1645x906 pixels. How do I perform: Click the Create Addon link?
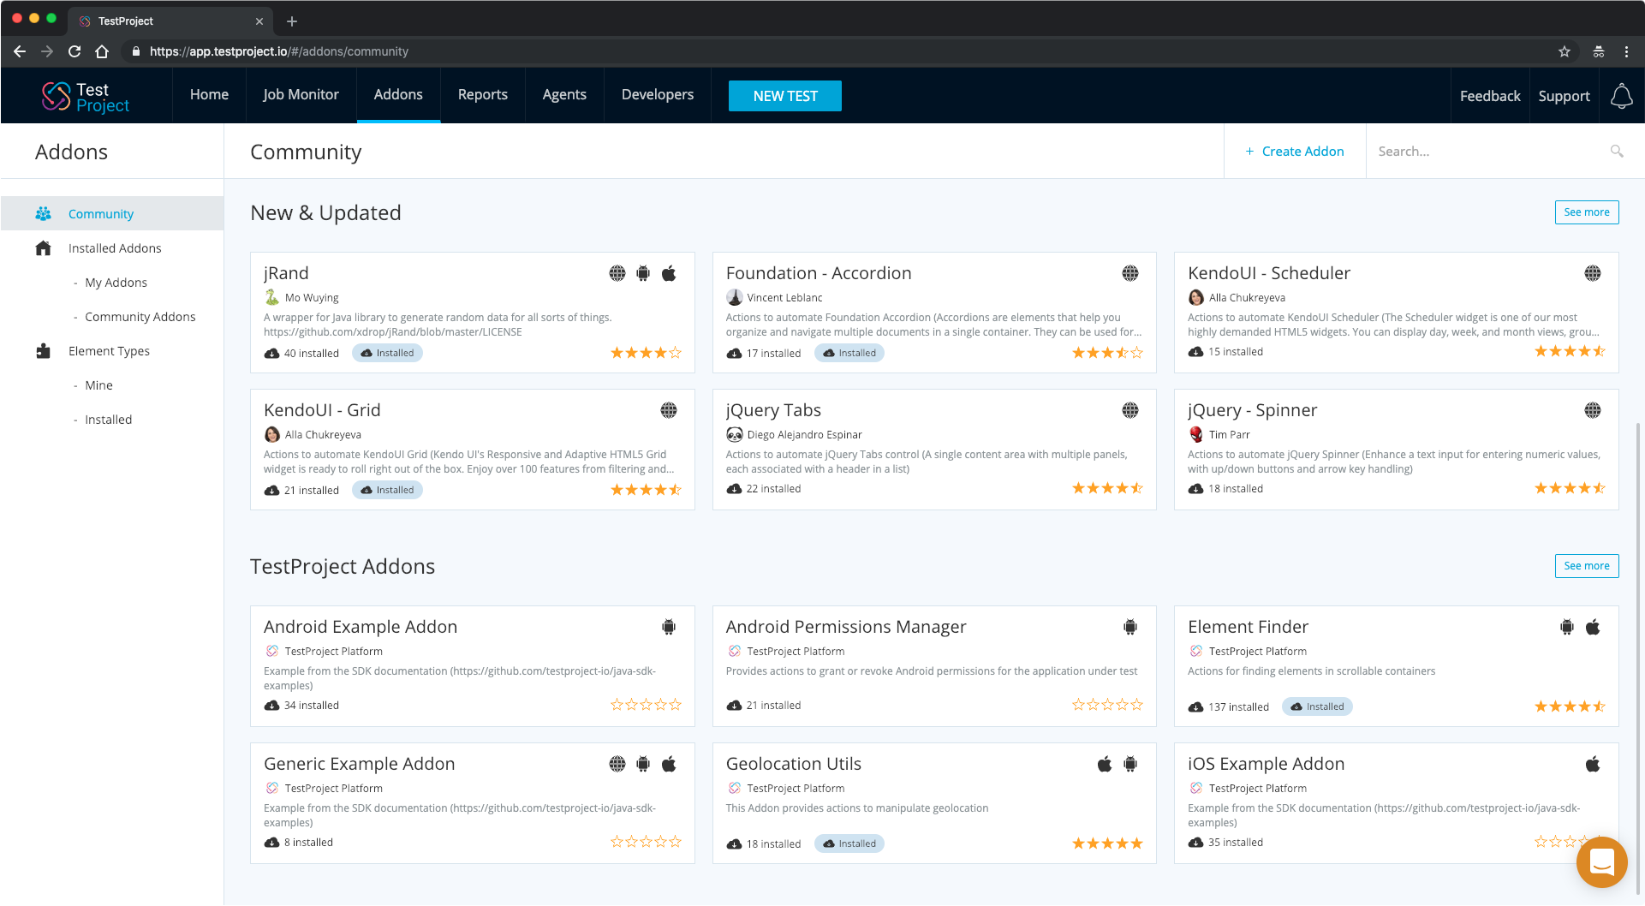[1295, 152]
